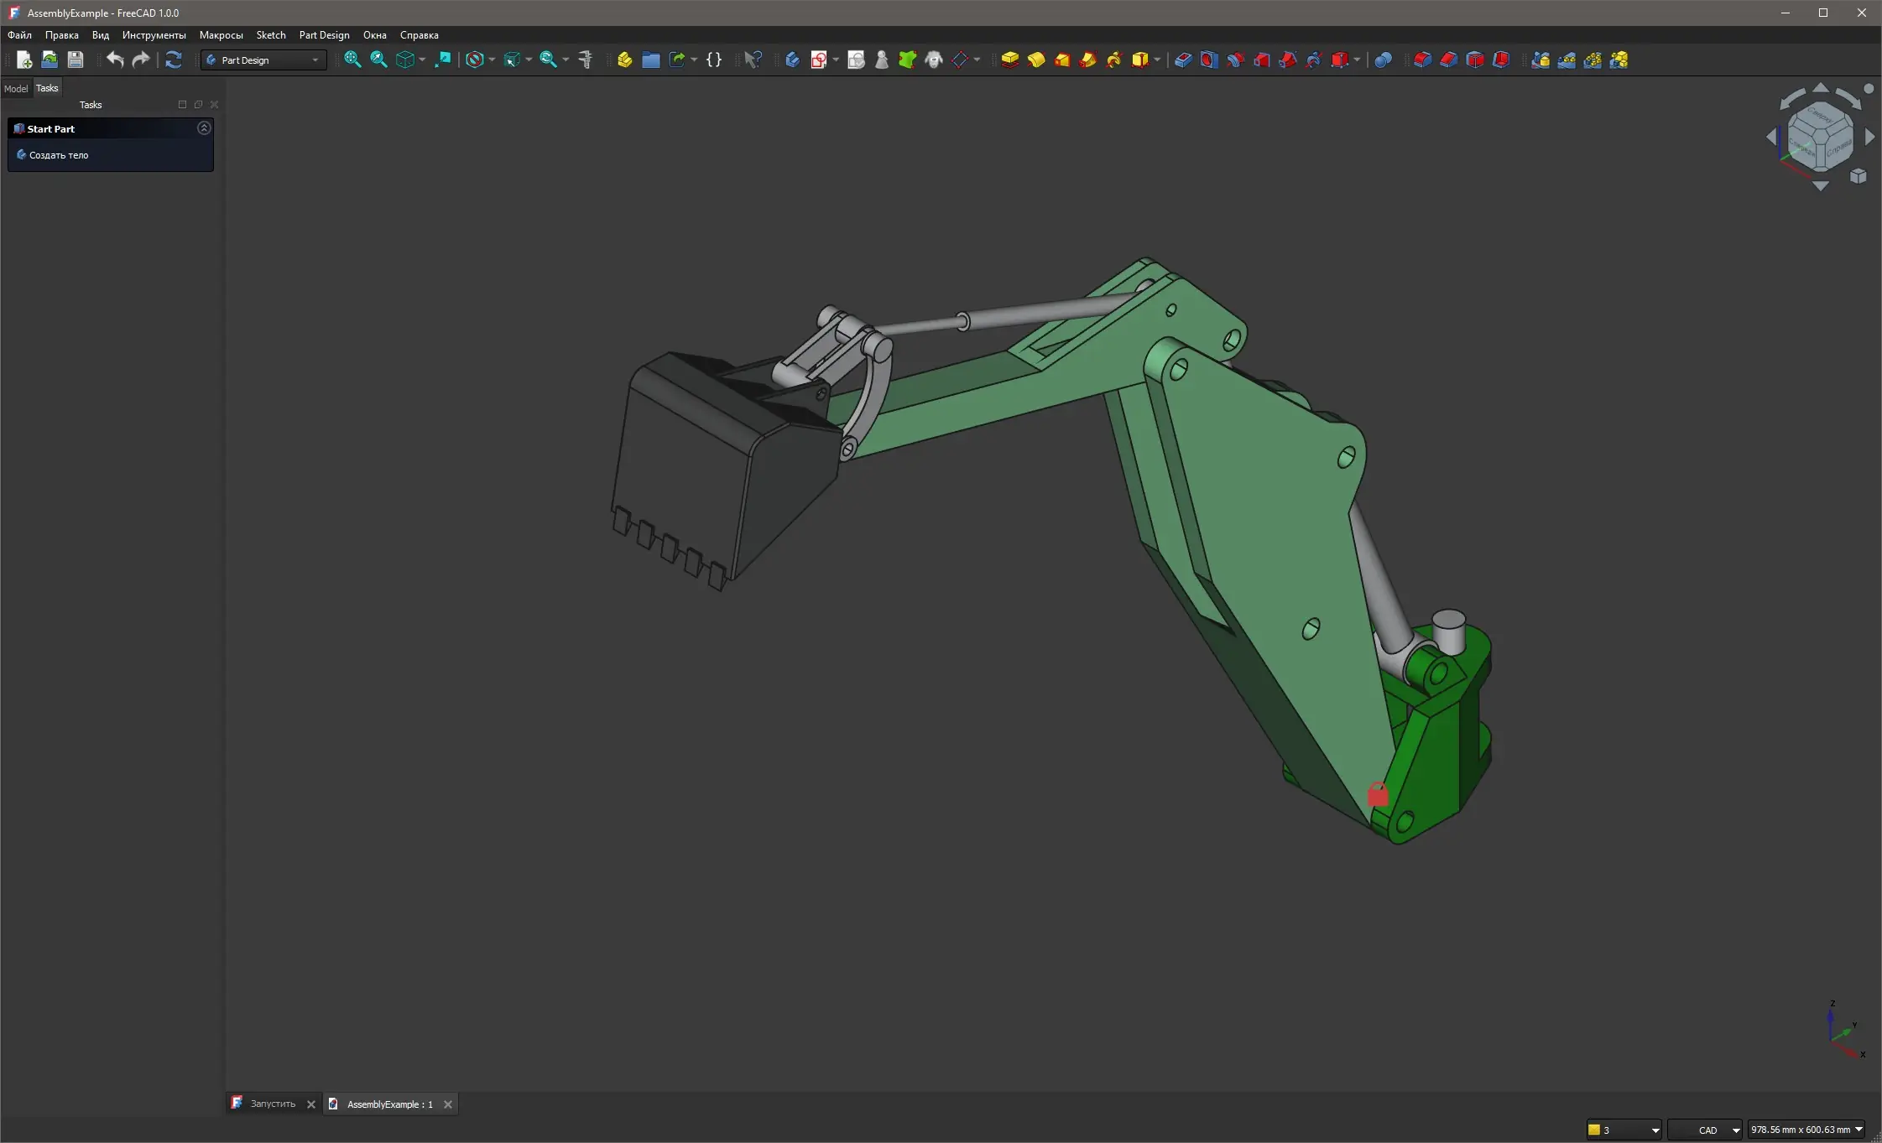1882x1143 pixels.
Task: Collapse the Start Part task panel
Action: (203, 128)
